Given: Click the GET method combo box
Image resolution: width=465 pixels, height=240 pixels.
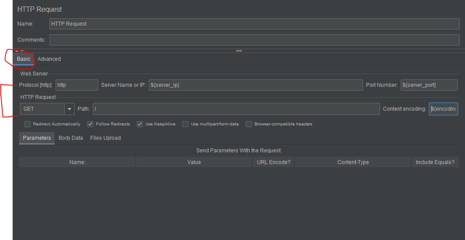Looking at the screenshot, I should click(47, 109).
